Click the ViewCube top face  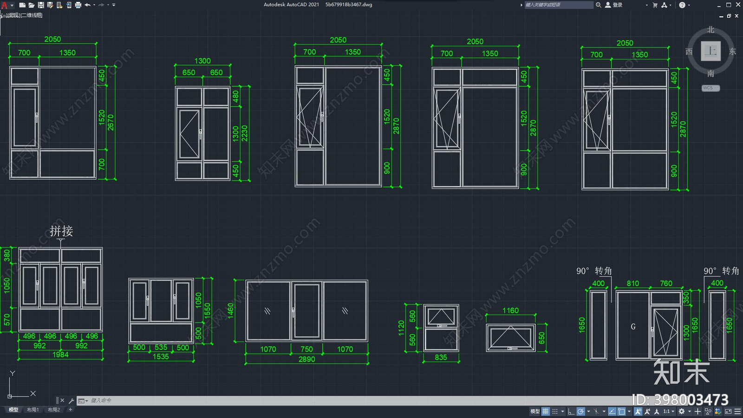point(710,51)
